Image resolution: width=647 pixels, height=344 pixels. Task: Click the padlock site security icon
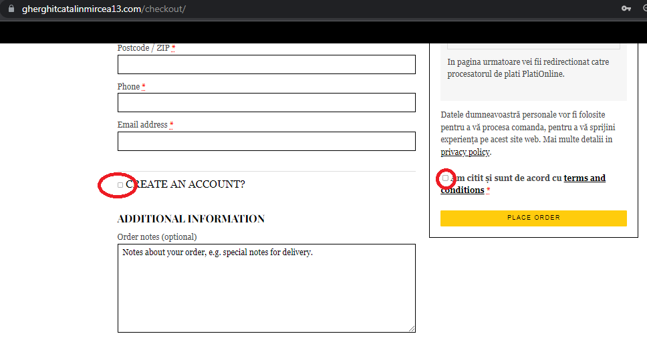pyautogui.click(x=10, y=9)
